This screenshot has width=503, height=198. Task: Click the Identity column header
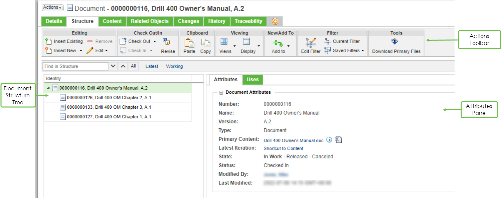(118, 78)
